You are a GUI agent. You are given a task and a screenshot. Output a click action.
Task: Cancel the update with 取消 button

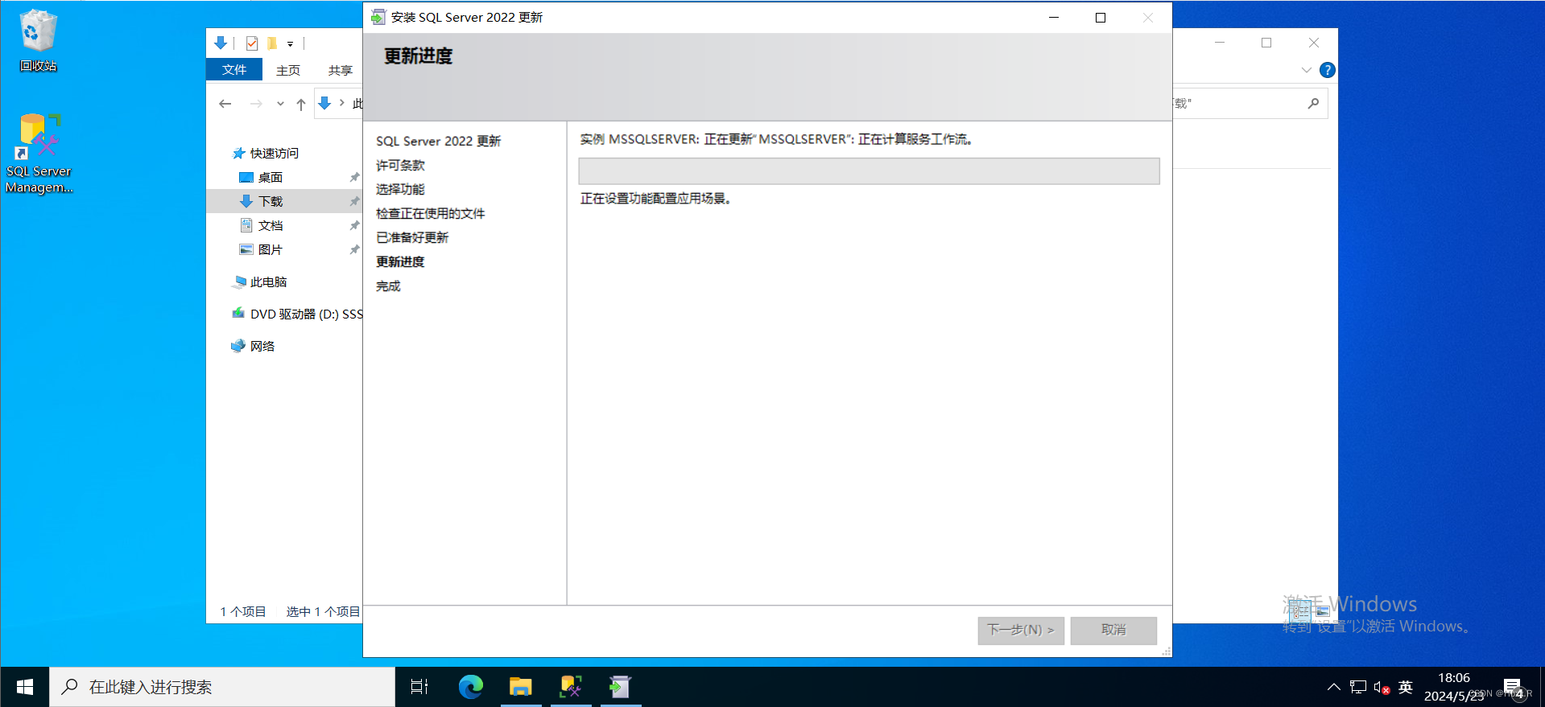[1113, 630]
